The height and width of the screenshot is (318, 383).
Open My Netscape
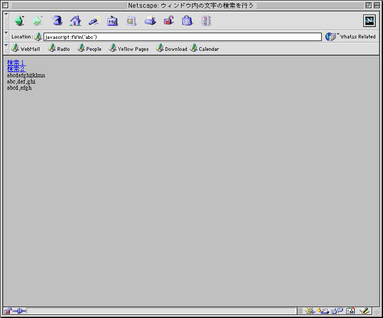[113, 21]
